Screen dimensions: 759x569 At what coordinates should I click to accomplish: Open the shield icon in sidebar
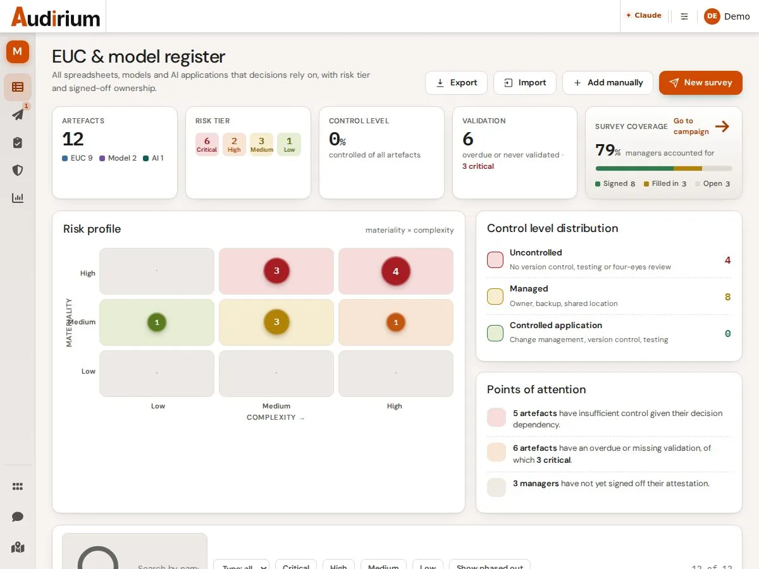tap(18, 170)
